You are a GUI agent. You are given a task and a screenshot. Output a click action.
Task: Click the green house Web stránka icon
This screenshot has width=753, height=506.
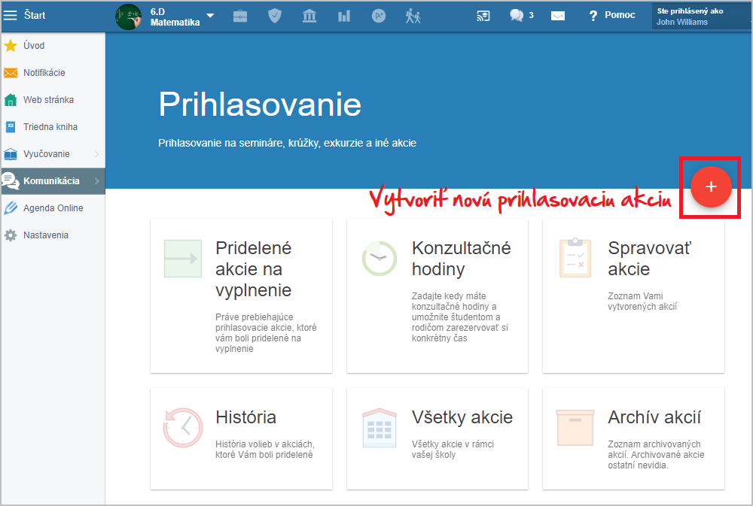coord(11,100)
